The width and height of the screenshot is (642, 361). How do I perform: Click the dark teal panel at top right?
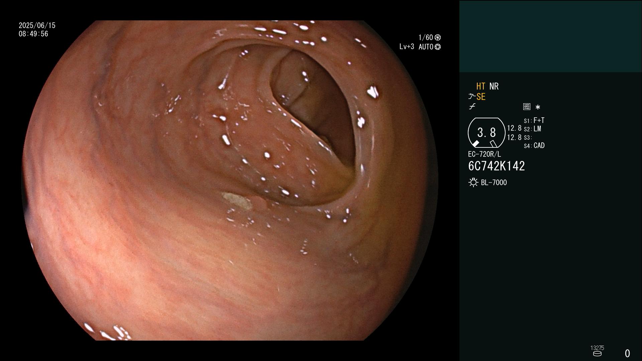[x=550, y=36]
